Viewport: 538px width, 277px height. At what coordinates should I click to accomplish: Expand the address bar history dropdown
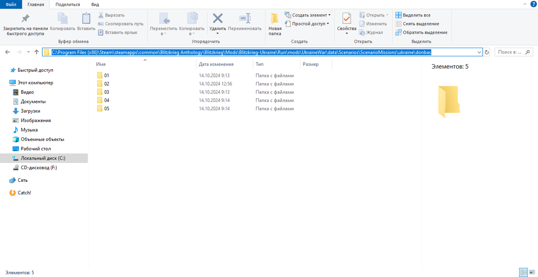coord(479,52)
